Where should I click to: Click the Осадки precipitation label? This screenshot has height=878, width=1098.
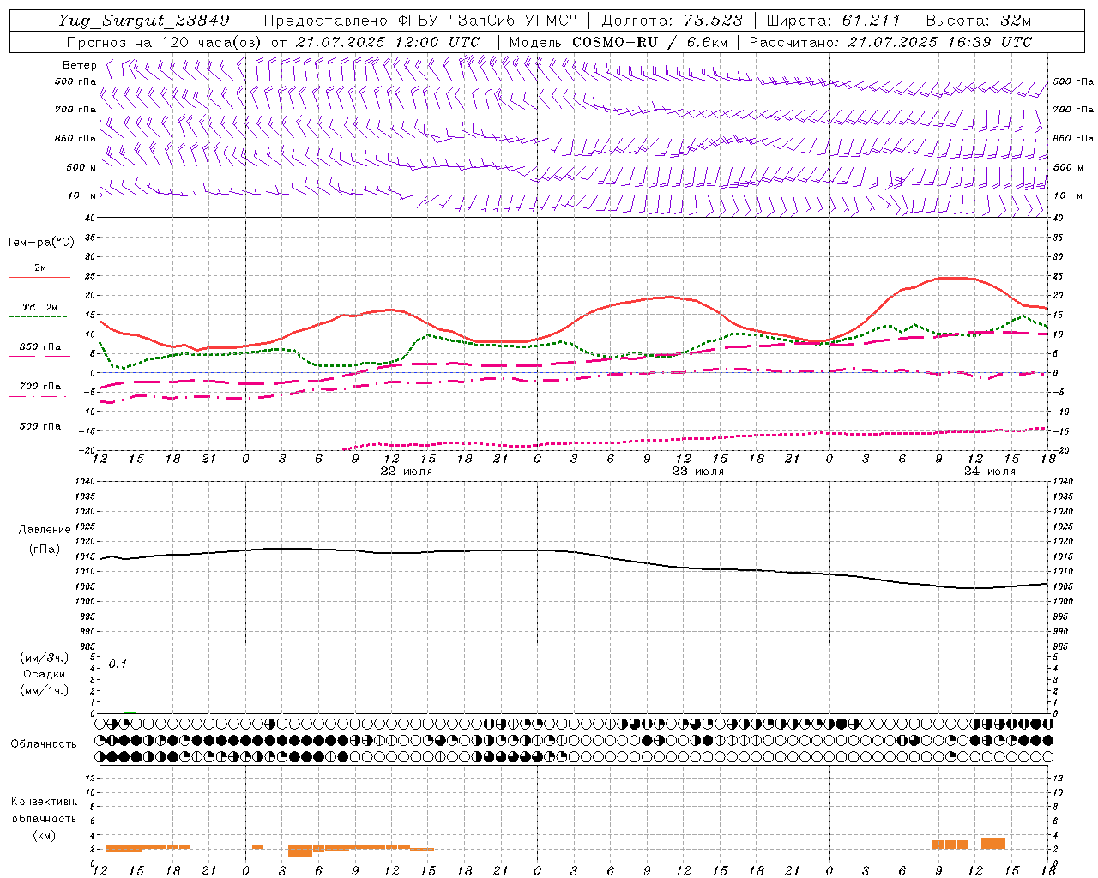click(x=45, y=674)
